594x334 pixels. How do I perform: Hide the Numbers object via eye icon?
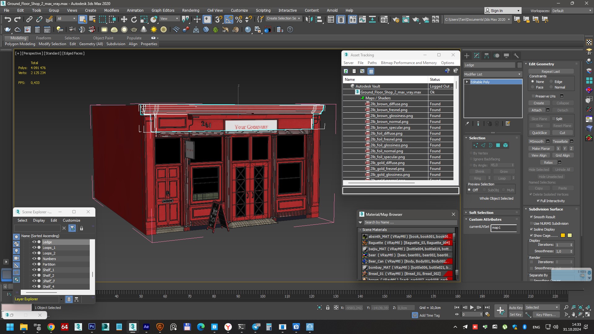(34, 259)
